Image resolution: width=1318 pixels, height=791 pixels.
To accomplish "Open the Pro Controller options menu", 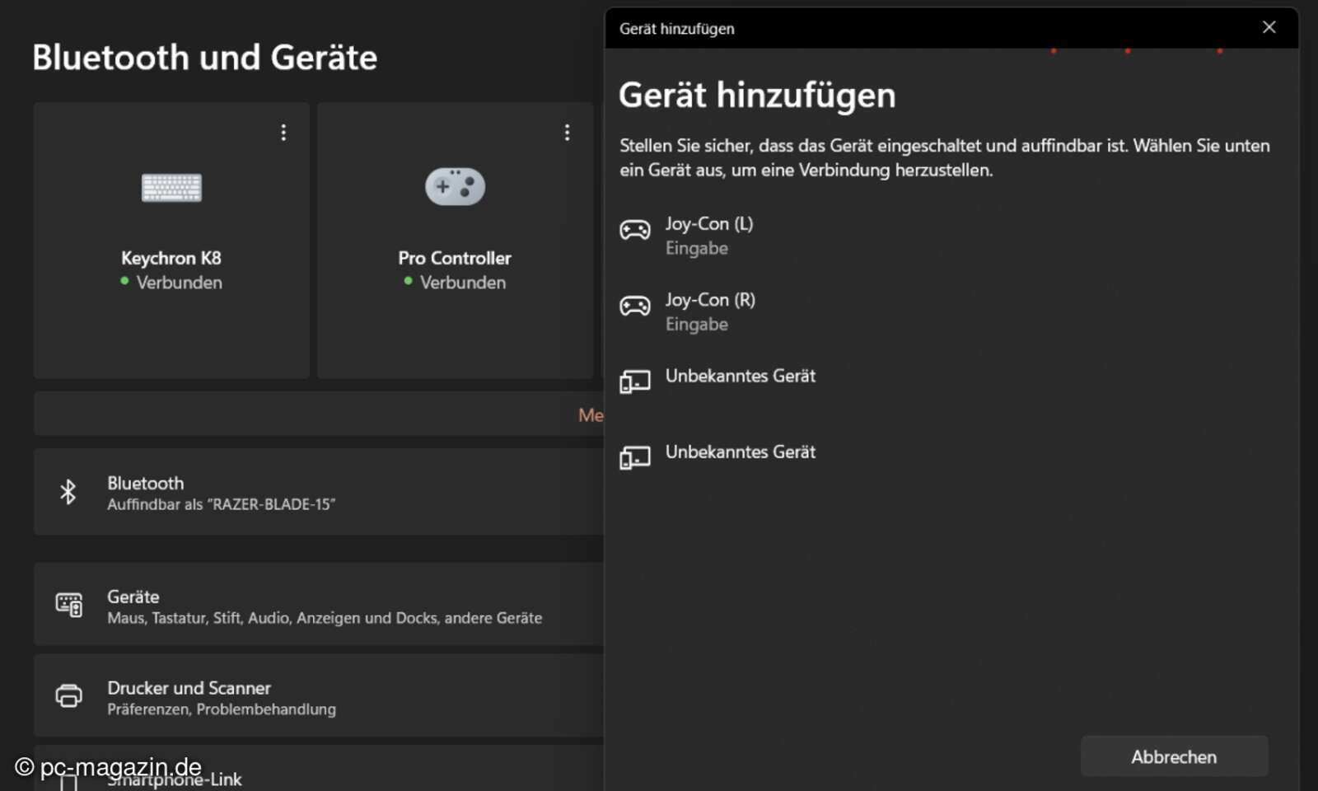I will click(x=567, y=132).
